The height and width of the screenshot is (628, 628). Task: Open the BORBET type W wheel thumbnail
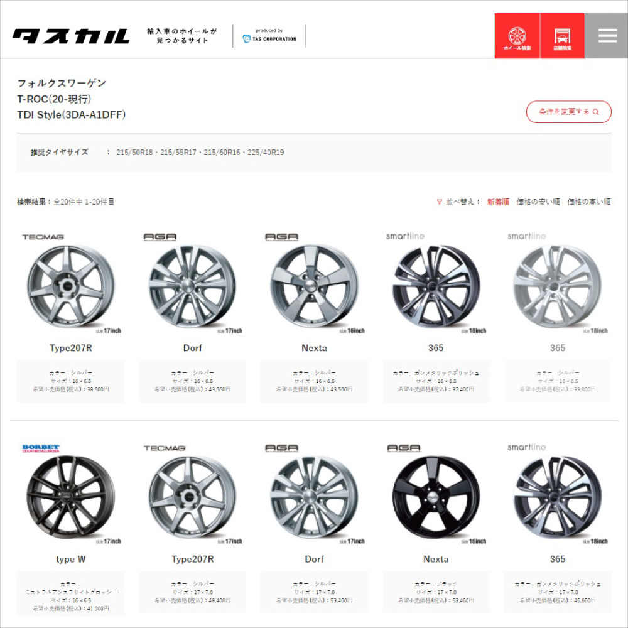[x=71, y=497]
